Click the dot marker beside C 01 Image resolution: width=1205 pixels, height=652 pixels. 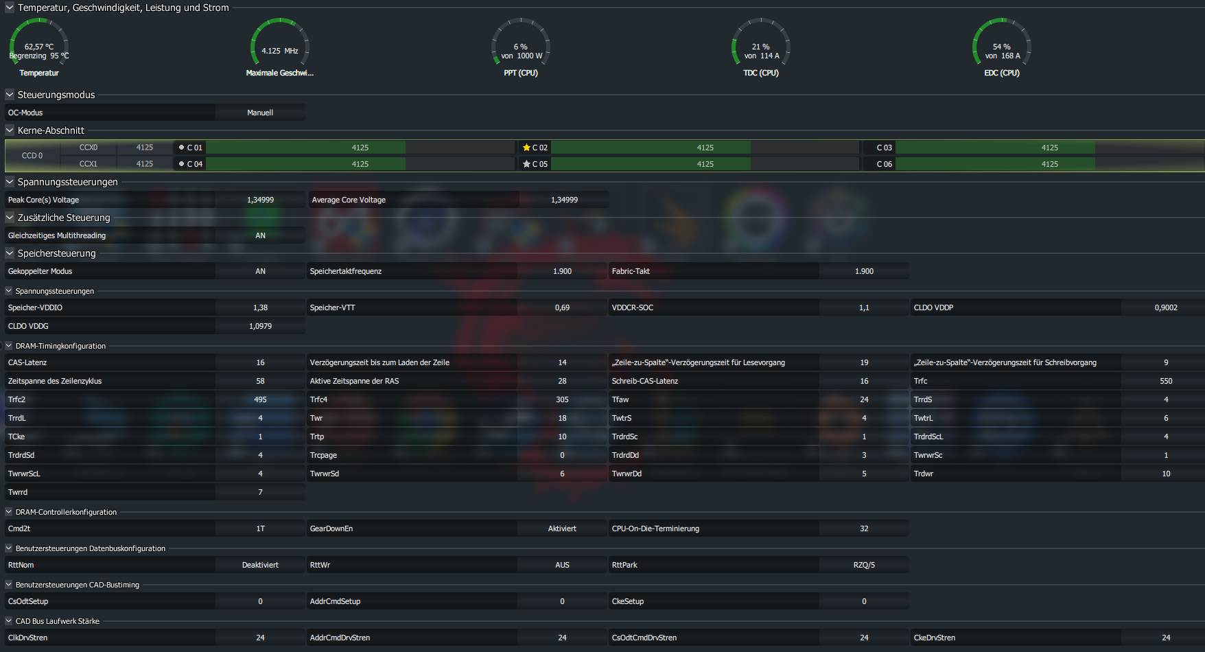point(181,148)
